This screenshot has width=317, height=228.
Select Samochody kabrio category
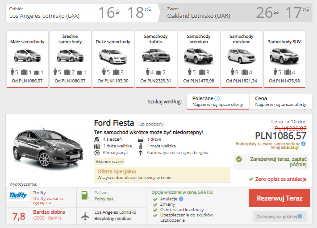click(156, 58)
